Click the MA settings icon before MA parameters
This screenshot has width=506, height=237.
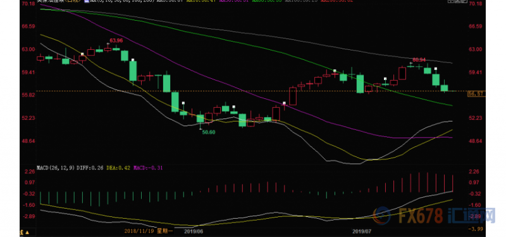(87, 1)
